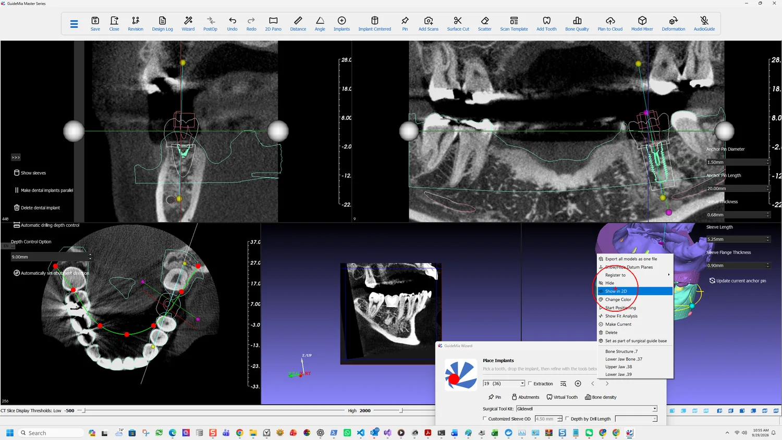Select Show in 2D menu item
This screenshot has height=440, width=782.
pos(635,291)
